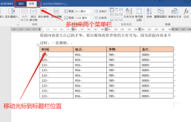
Task: Click the 高度 row height field
Action: pyautogui.click(x=82, y=11)
